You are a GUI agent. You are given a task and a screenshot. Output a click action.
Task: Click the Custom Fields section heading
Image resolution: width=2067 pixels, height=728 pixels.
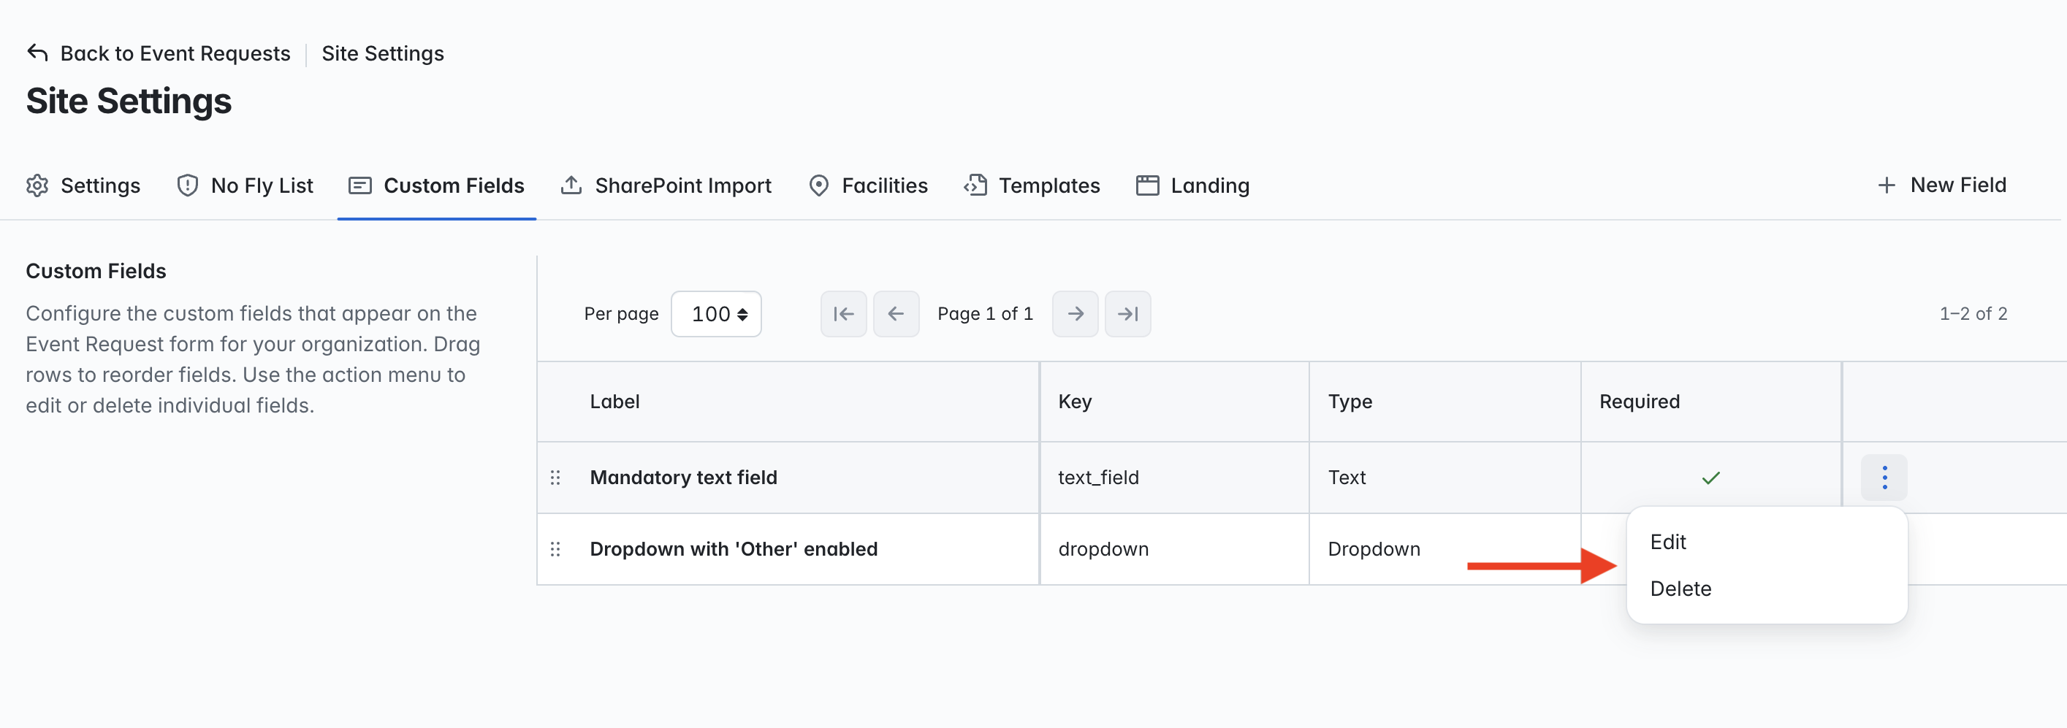(96, 271)
